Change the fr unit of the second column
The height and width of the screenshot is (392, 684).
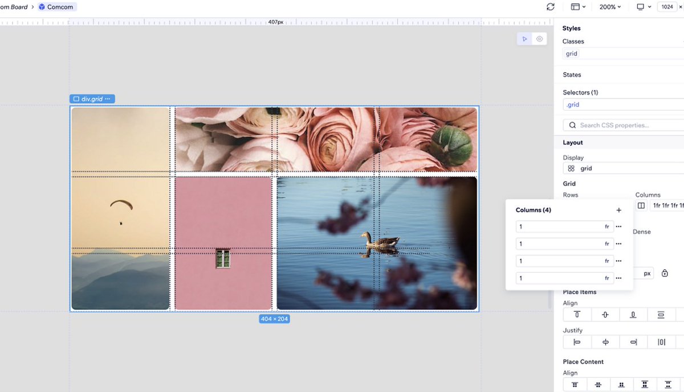[607, 244]
